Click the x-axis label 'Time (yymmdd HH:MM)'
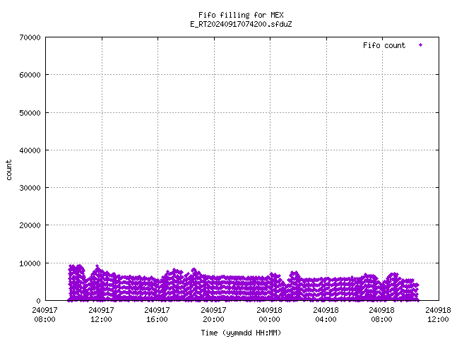 [241, 333]
